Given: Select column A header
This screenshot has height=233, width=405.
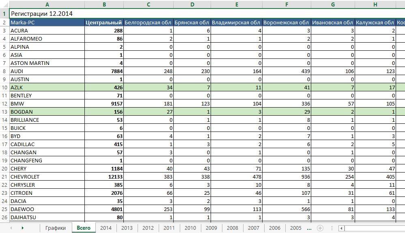Looking at the screenshot, I should (x=47, y=4).
